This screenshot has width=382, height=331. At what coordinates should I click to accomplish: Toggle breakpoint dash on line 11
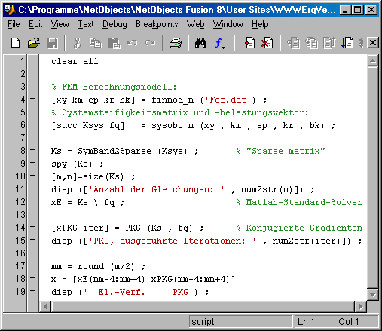[x=32, y=188]
